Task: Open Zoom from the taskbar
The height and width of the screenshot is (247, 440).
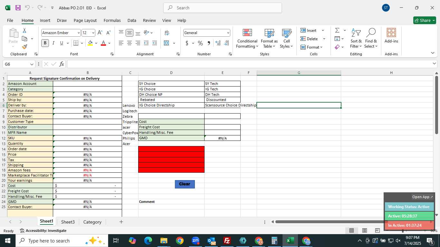Action: coord(196,241)
